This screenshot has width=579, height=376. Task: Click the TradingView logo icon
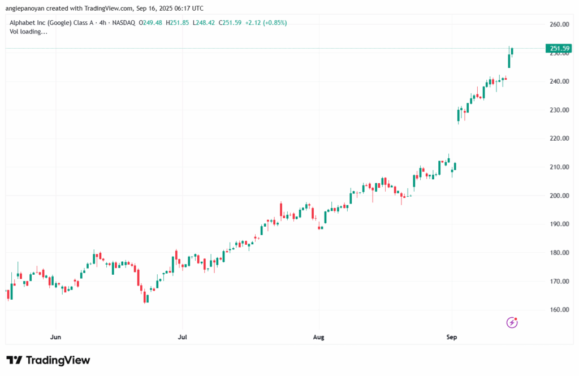pyautogui.click(x=14, y=360)
